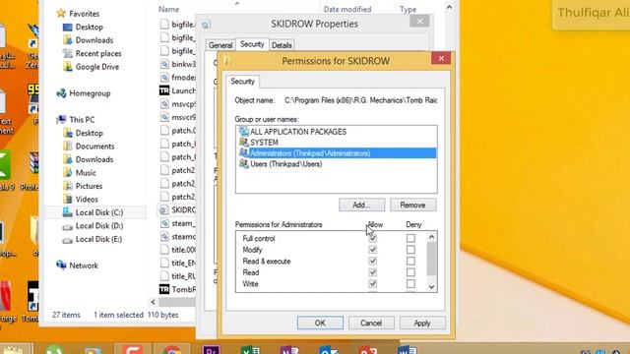Open Pictures folder in navigation pane
630x354 pixels.
[x=89, y=186]
